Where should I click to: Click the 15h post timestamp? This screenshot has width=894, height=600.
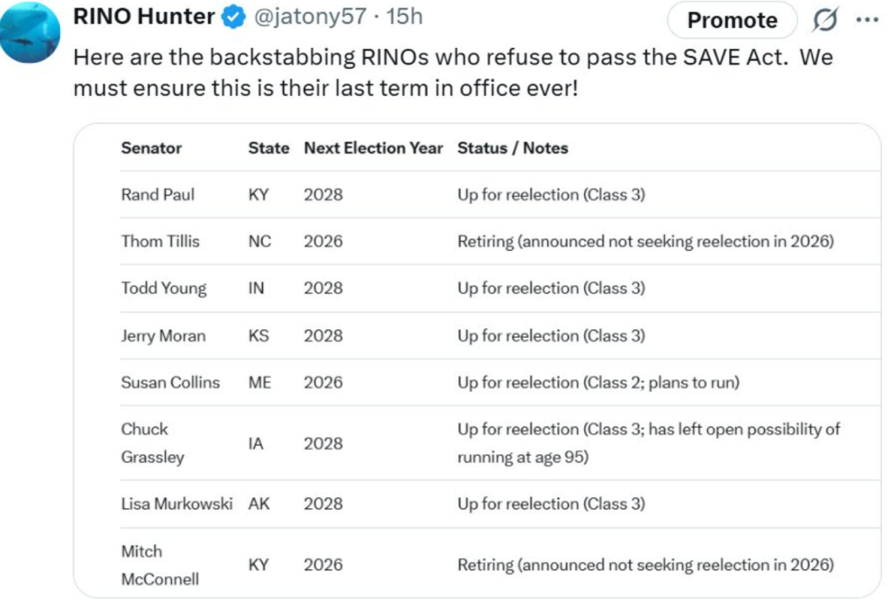(403, 17)
